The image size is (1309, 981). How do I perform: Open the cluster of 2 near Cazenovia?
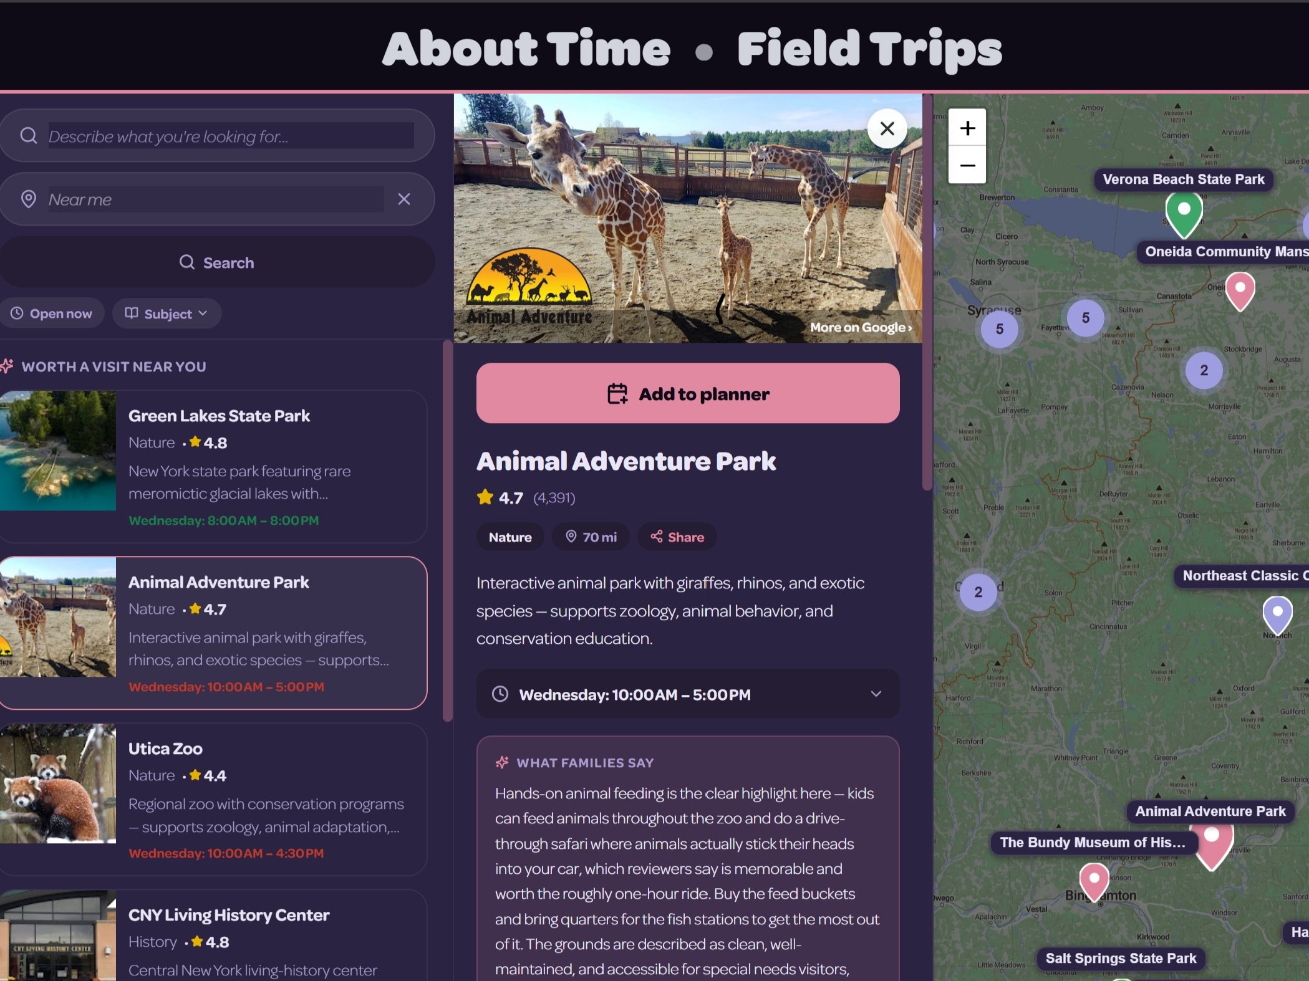pyautogui.click(x=1204, y=370)
